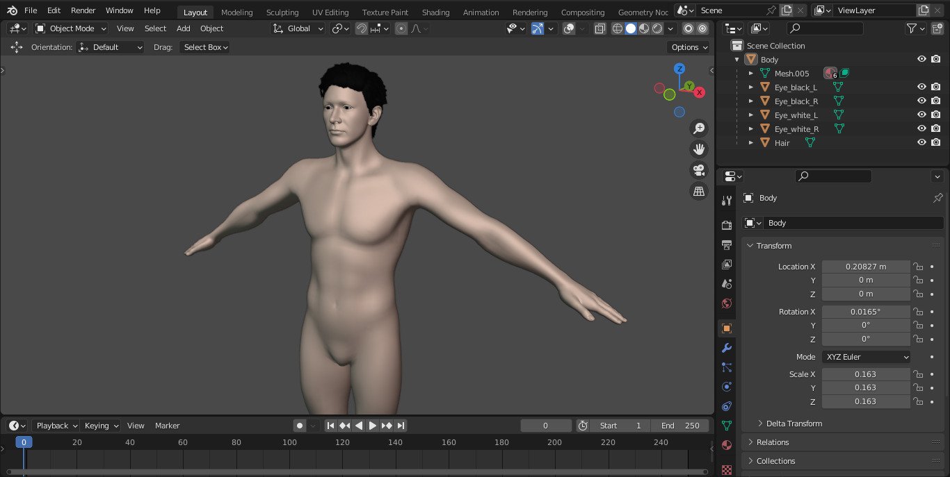The height and width of the screenshot is (477, 950).
Task: Click the current frame 0 marker
Action: [x=24, y=442]
